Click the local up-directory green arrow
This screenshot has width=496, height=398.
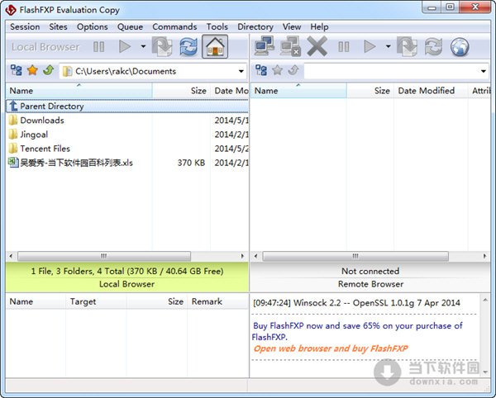coord(49,70)
